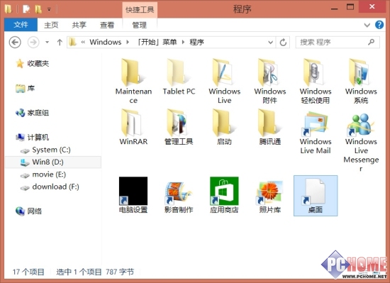Switch to the 共享 ribbon tab

coord(79,25)
